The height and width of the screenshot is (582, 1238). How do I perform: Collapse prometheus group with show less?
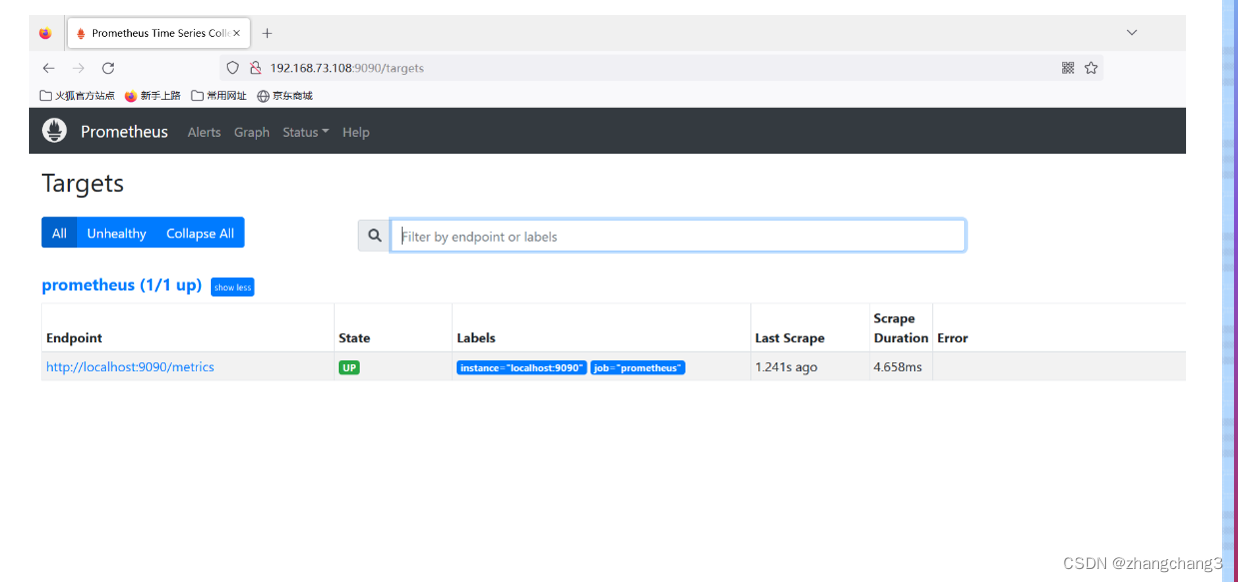click(x=232, y=288)
